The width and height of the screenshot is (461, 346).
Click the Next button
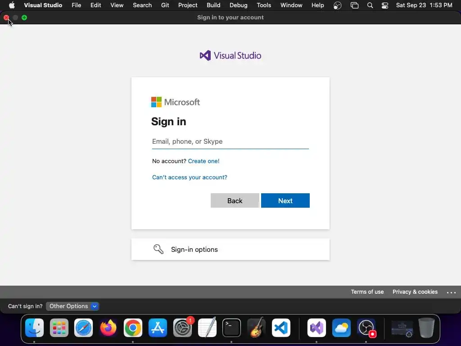coord(285,200)
